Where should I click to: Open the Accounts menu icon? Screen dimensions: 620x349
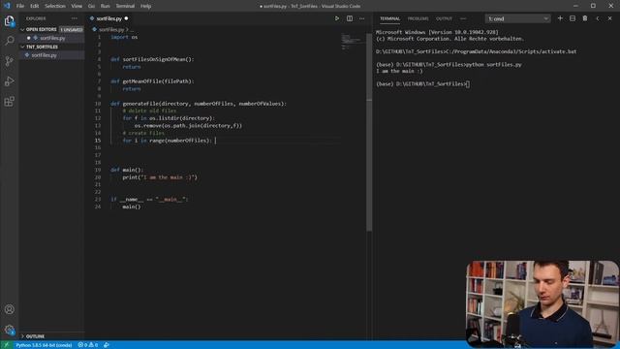(x=9, y=309)
